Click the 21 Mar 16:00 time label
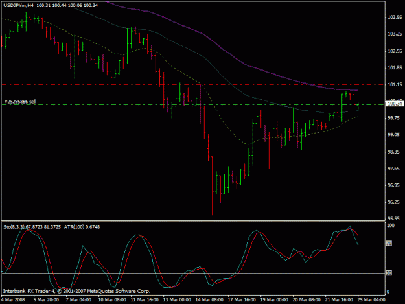 [339, 300]
